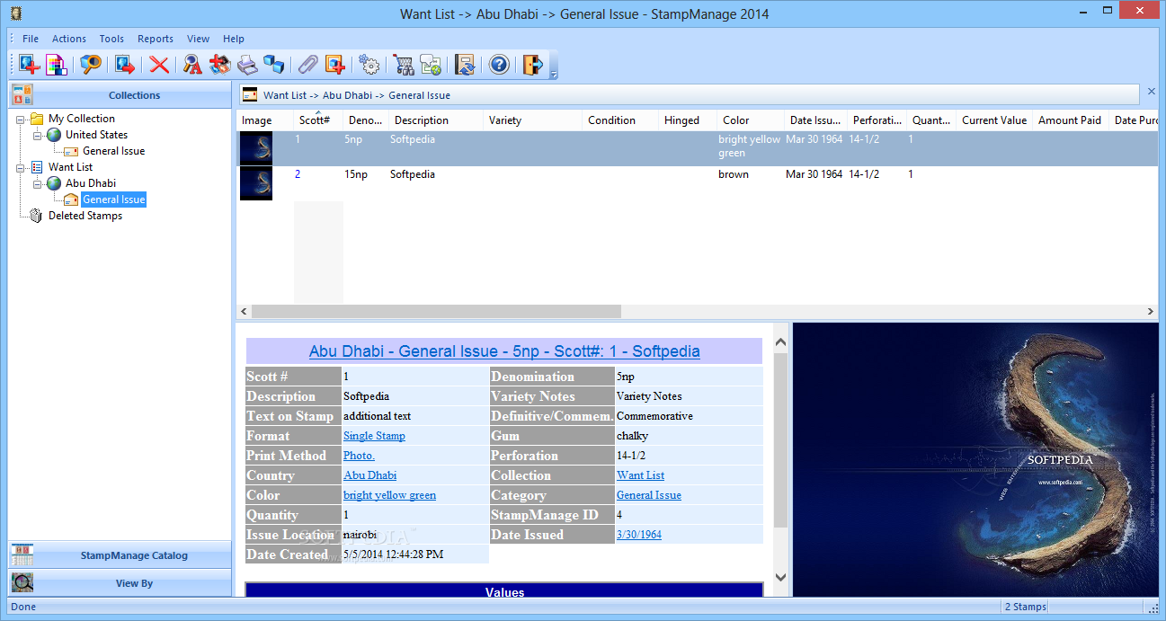Follow the bright yellow green color link

[x=389, y=495]
